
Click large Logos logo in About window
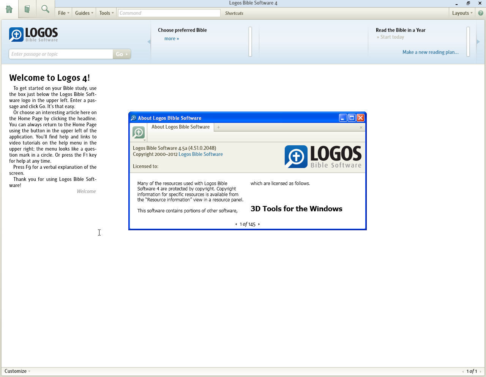(323, 157)
